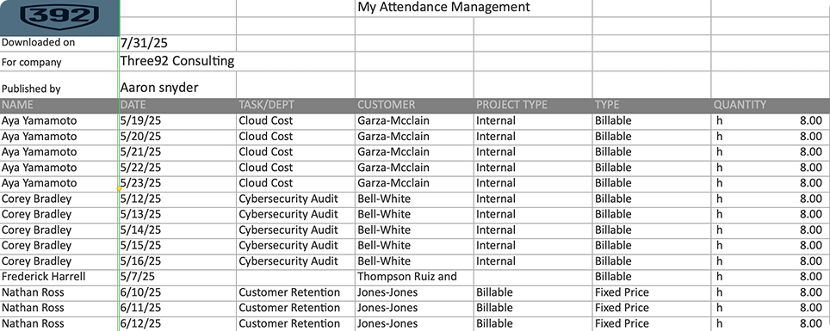The height and width of the screenshot is (331, 830).
Task: Select the Fixed Price cell for 6/10/25
Action: 652,292
